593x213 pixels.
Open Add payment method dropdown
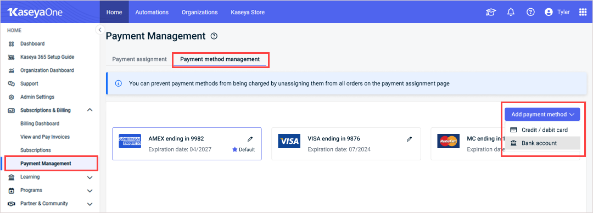(542, 114)
